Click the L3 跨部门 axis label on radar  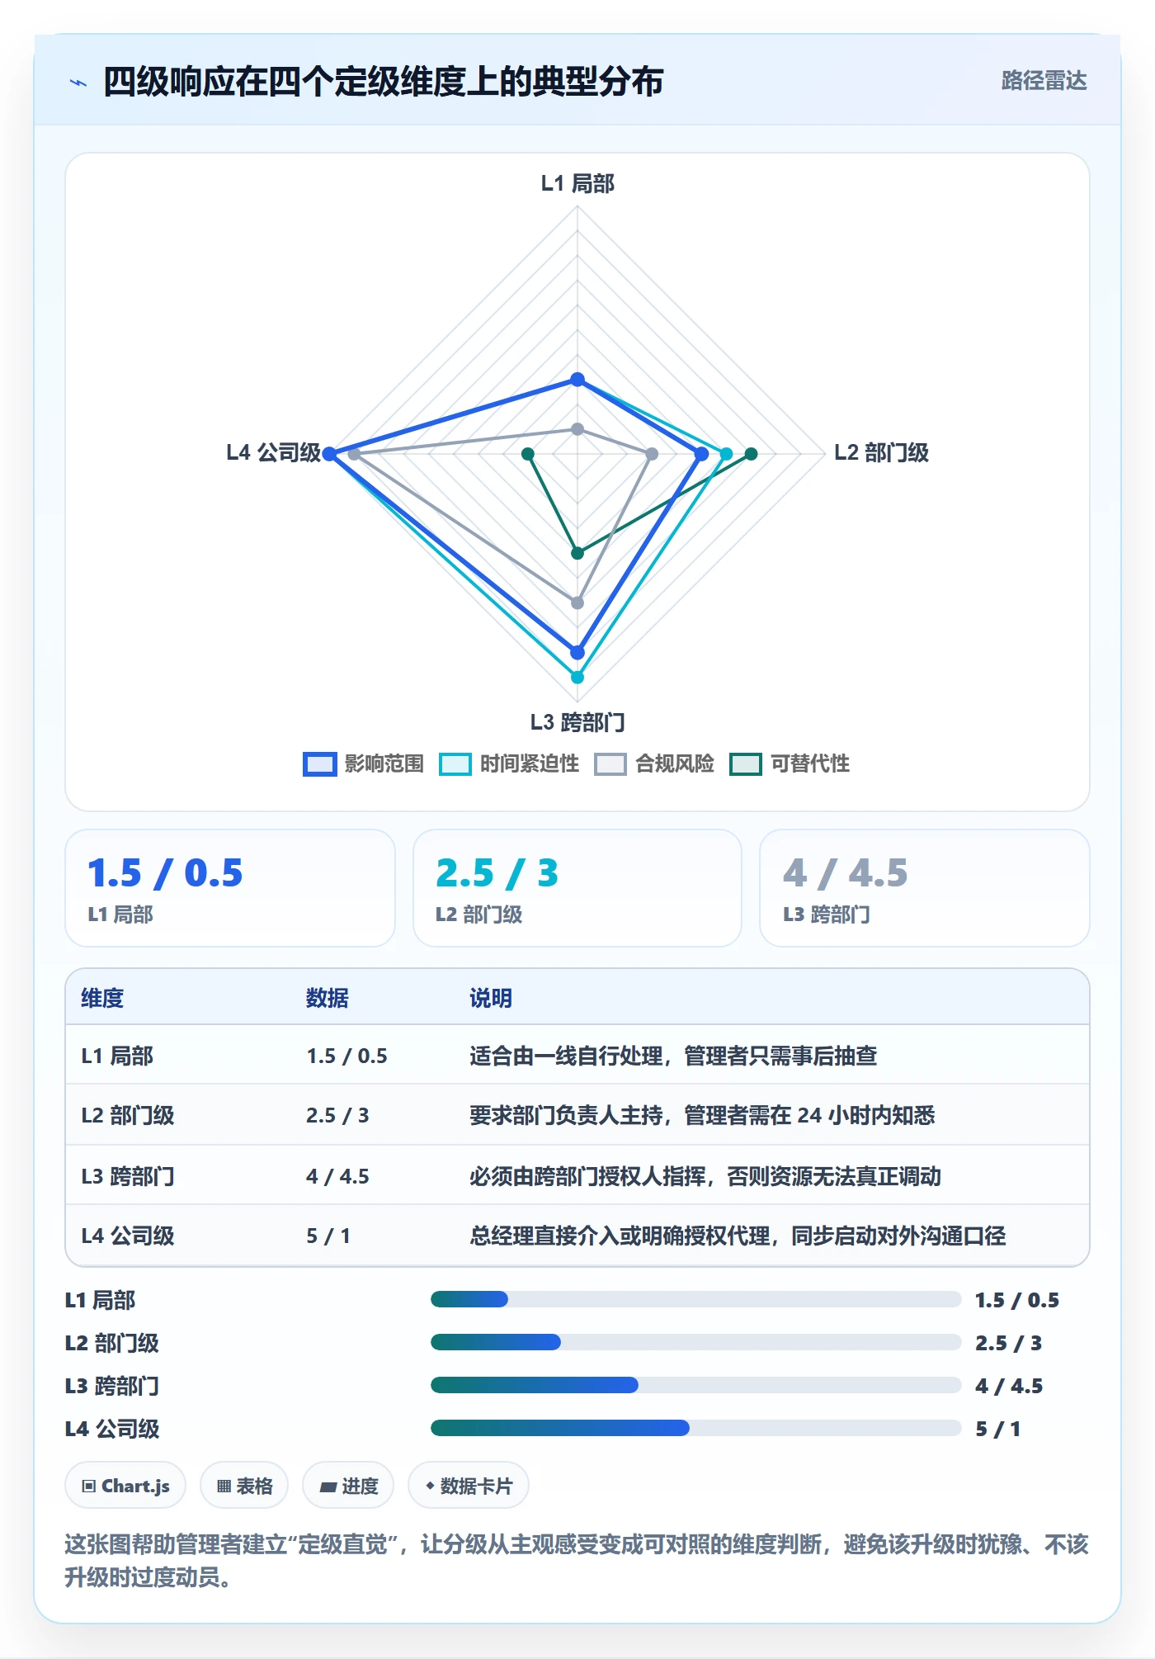(577, 723)
